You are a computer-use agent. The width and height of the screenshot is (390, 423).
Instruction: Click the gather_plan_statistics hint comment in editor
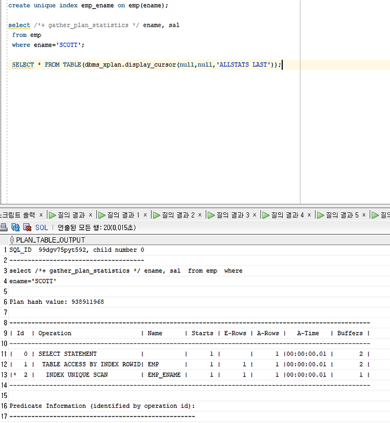[x=86, y=25]
